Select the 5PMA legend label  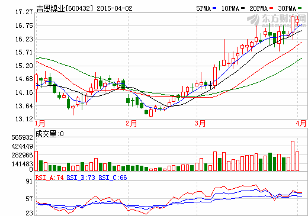tap(204, 8)
